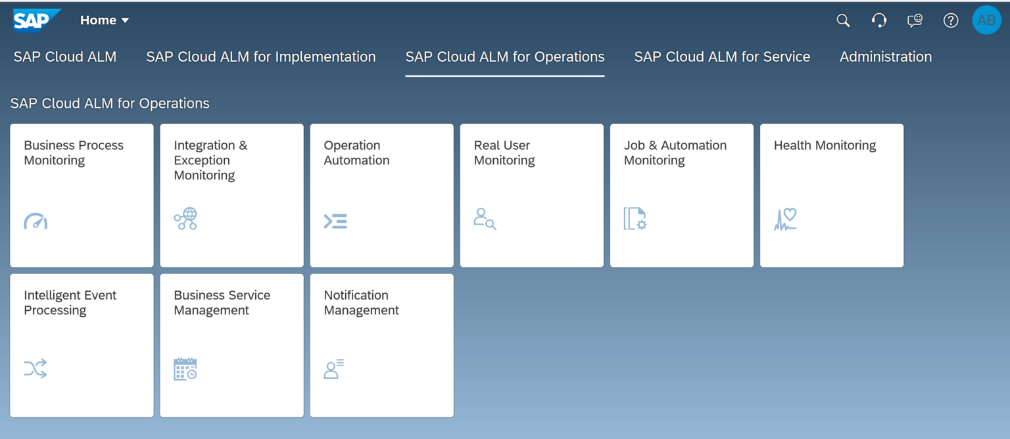Click the Business Service Management calendar icon

pyautogui.click(x=185, y=369)
